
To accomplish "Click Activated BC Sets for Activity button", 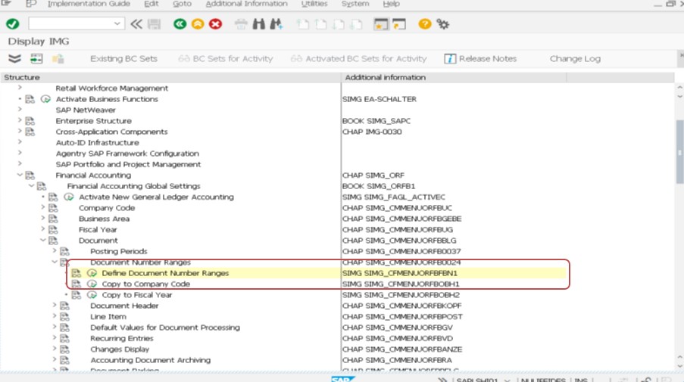I will [x=358, y=59].
